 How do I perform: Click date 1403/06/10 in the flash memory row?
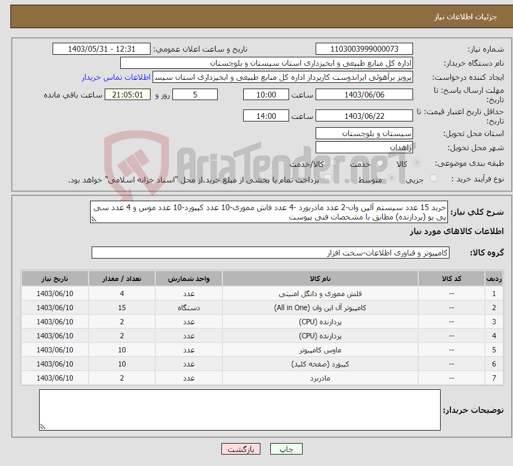pyautogui.click(x=55, y=294)
